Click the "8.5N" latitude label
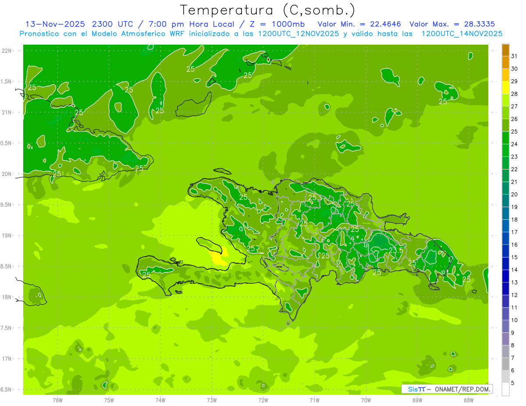This screenshot has width=526, height=406. tap(5, 266)
